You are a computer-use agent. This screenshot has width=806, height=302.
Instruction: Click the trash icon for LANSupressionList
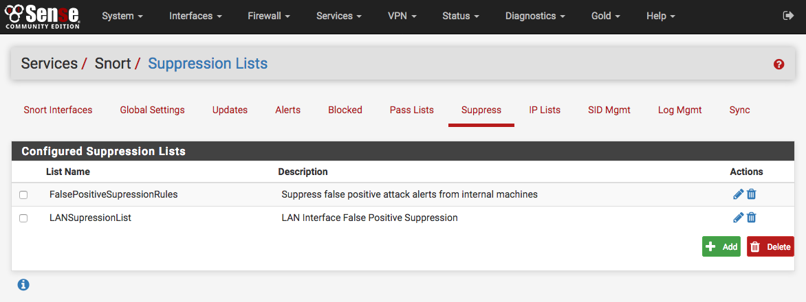[752, 218]
